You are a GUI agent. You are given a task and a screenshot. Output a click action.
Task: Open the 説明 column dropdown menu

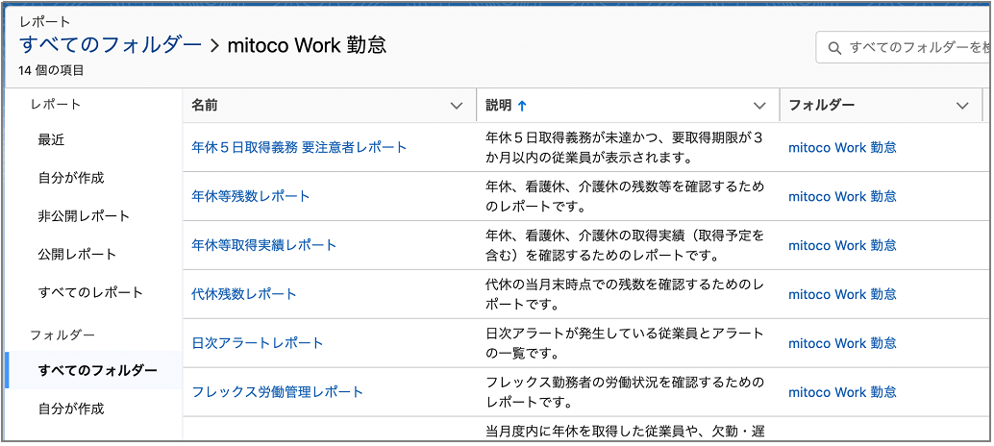[x=759, y=106]
